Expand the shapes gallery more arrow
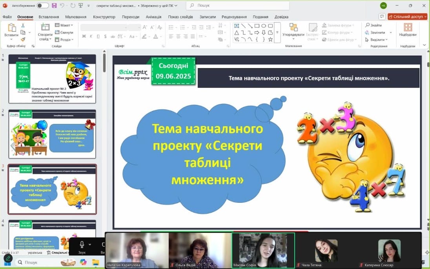The image size is (430, 269). [277, 33]
